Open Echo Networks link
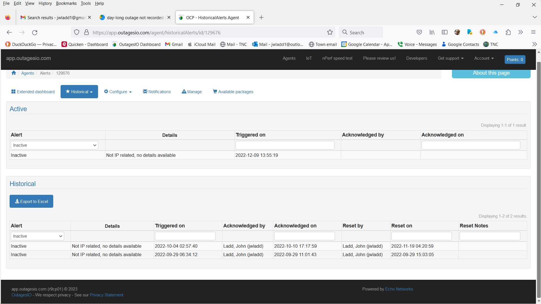Image resolution: width=541 pixels, height=304 pixels. pos(399,289)
